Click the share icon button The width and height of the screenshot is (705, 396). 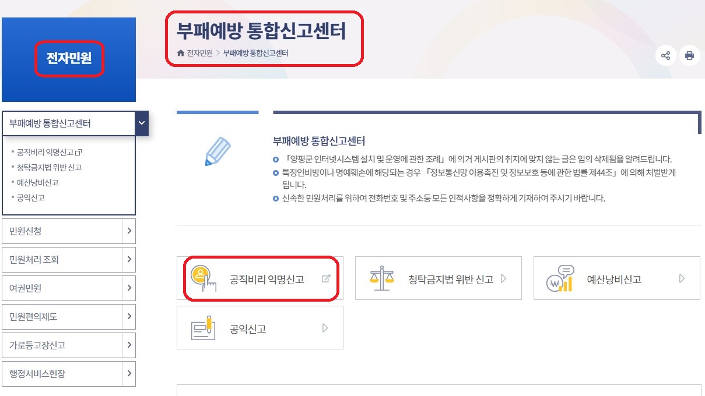[665, 56]
